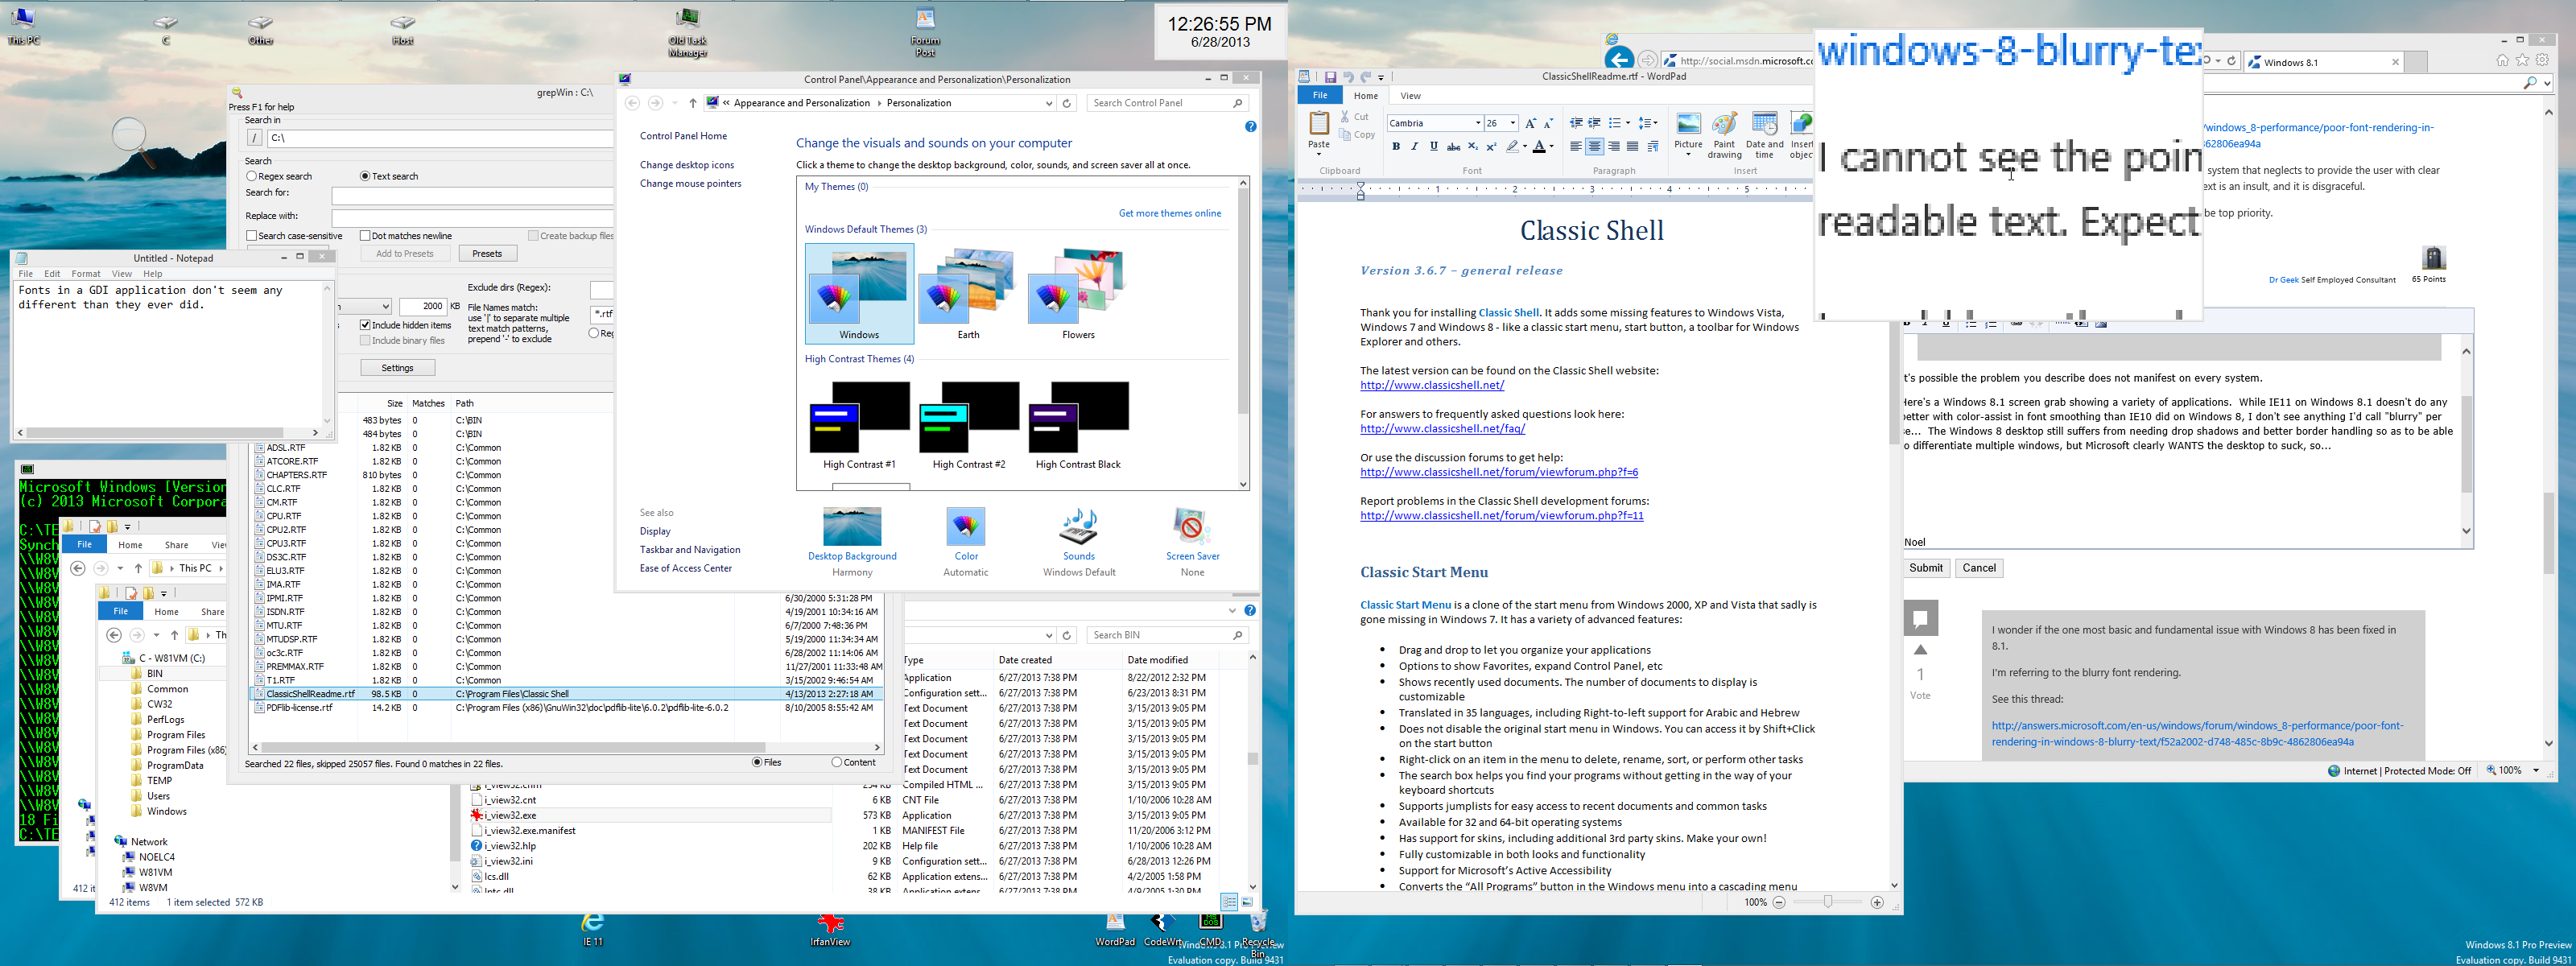
Task: Toggle Underline formatting in WordPad
Action: (x=1433, y=147)
